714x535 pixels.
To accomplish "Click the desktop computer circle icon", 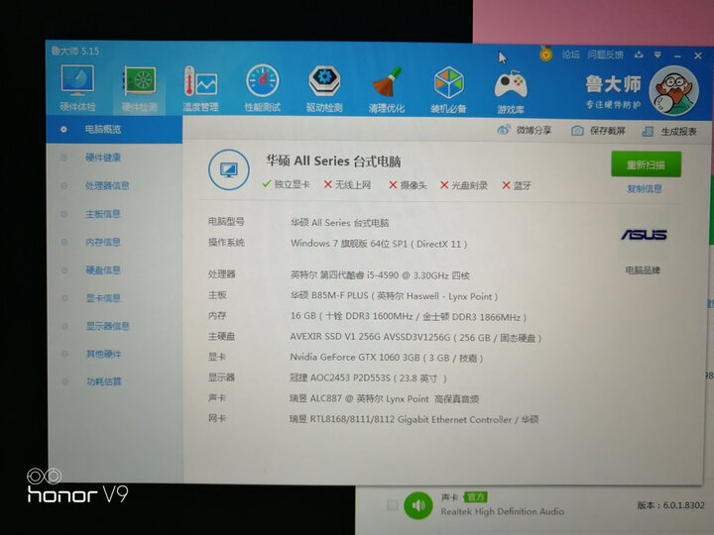I will point(229,170).
